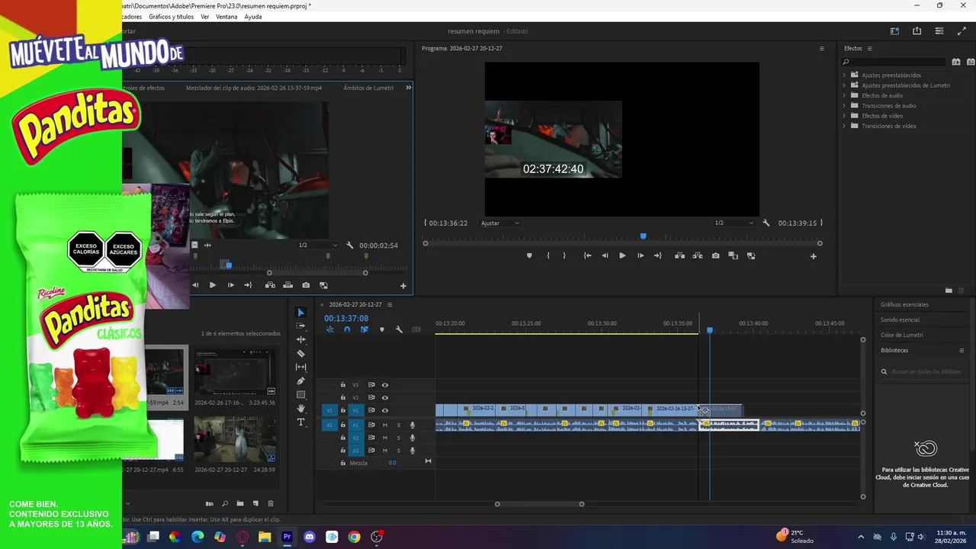Open the Ajustar zoom level dropdown
Image resolution: width=976 pixels, height=549 pixels.
click(500, 223)
